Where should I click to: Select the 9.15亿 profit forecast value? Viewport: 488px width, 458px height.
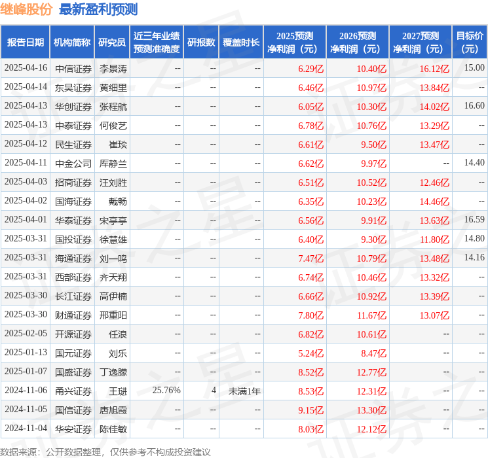[310, 410]
